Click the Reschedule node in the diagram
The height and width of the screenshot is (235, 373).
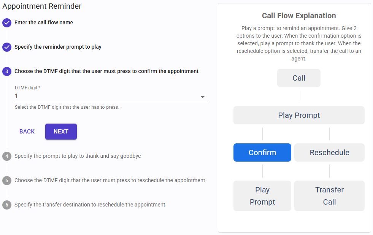point(329,152)
